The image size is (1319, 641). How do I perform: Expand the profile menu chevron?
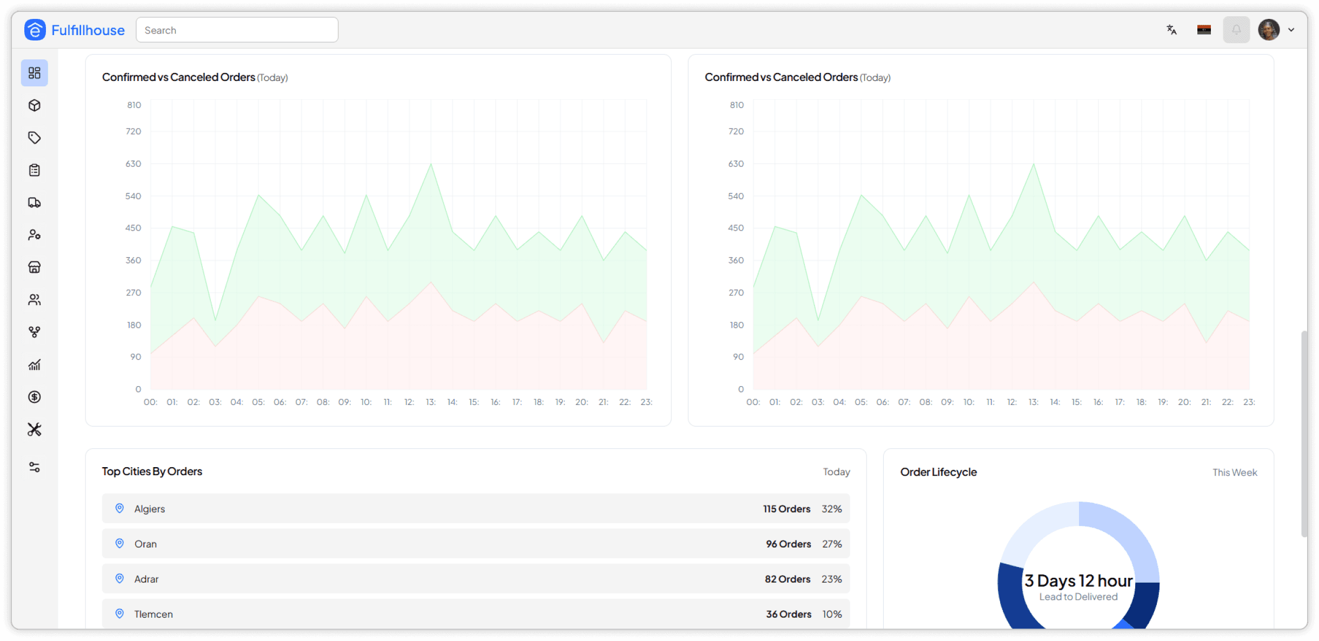click(x=1291, y=30)
